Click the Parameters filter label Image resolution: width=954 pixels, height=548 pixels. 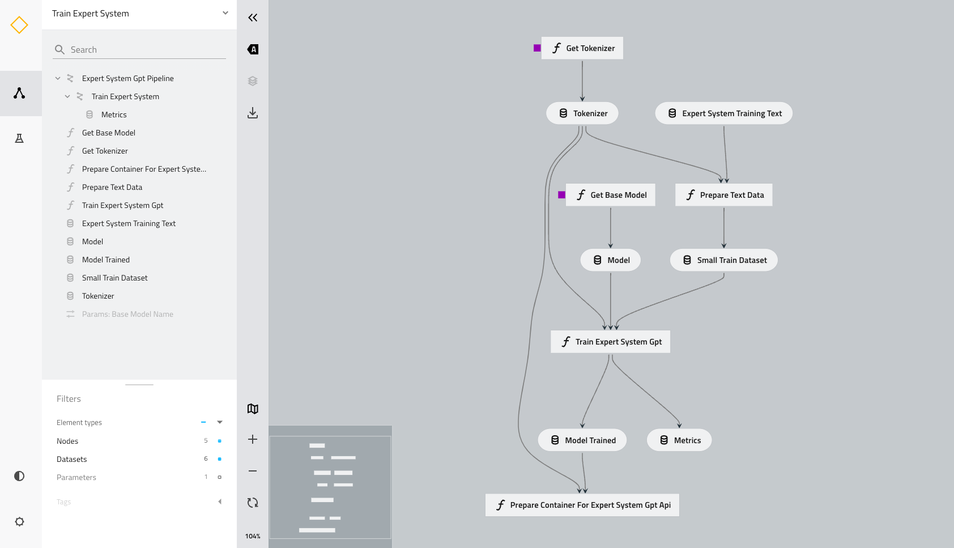tap(76, 477)
